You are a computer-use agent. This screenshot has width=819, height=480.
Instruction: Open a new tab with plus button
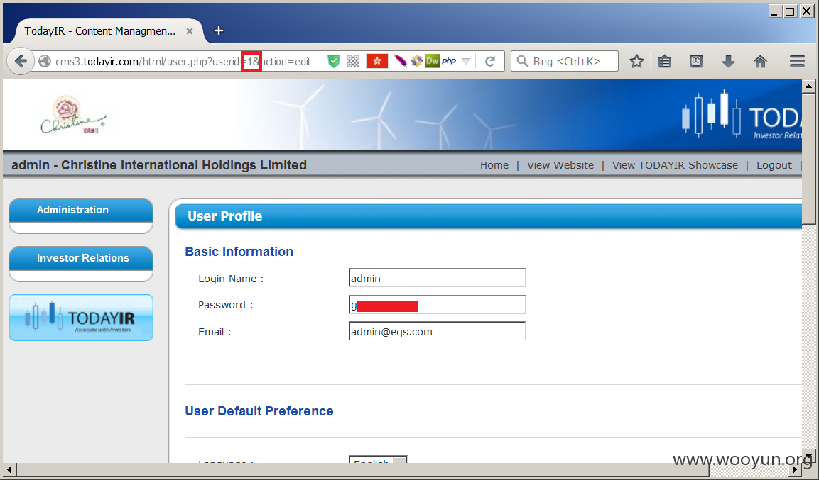point(219,30)
